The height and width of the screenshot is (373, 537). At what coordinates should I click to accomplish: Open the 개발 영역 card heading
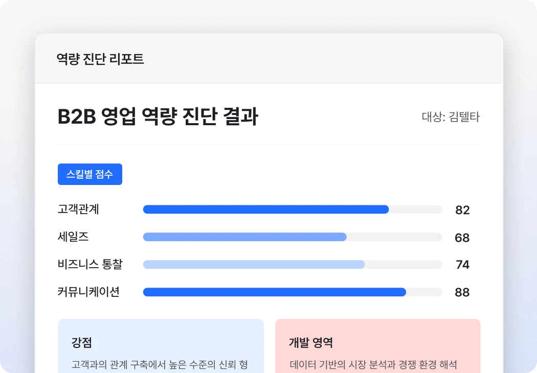point(311,342)
